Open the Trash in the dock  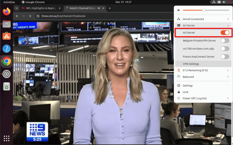tap(6, 87)
